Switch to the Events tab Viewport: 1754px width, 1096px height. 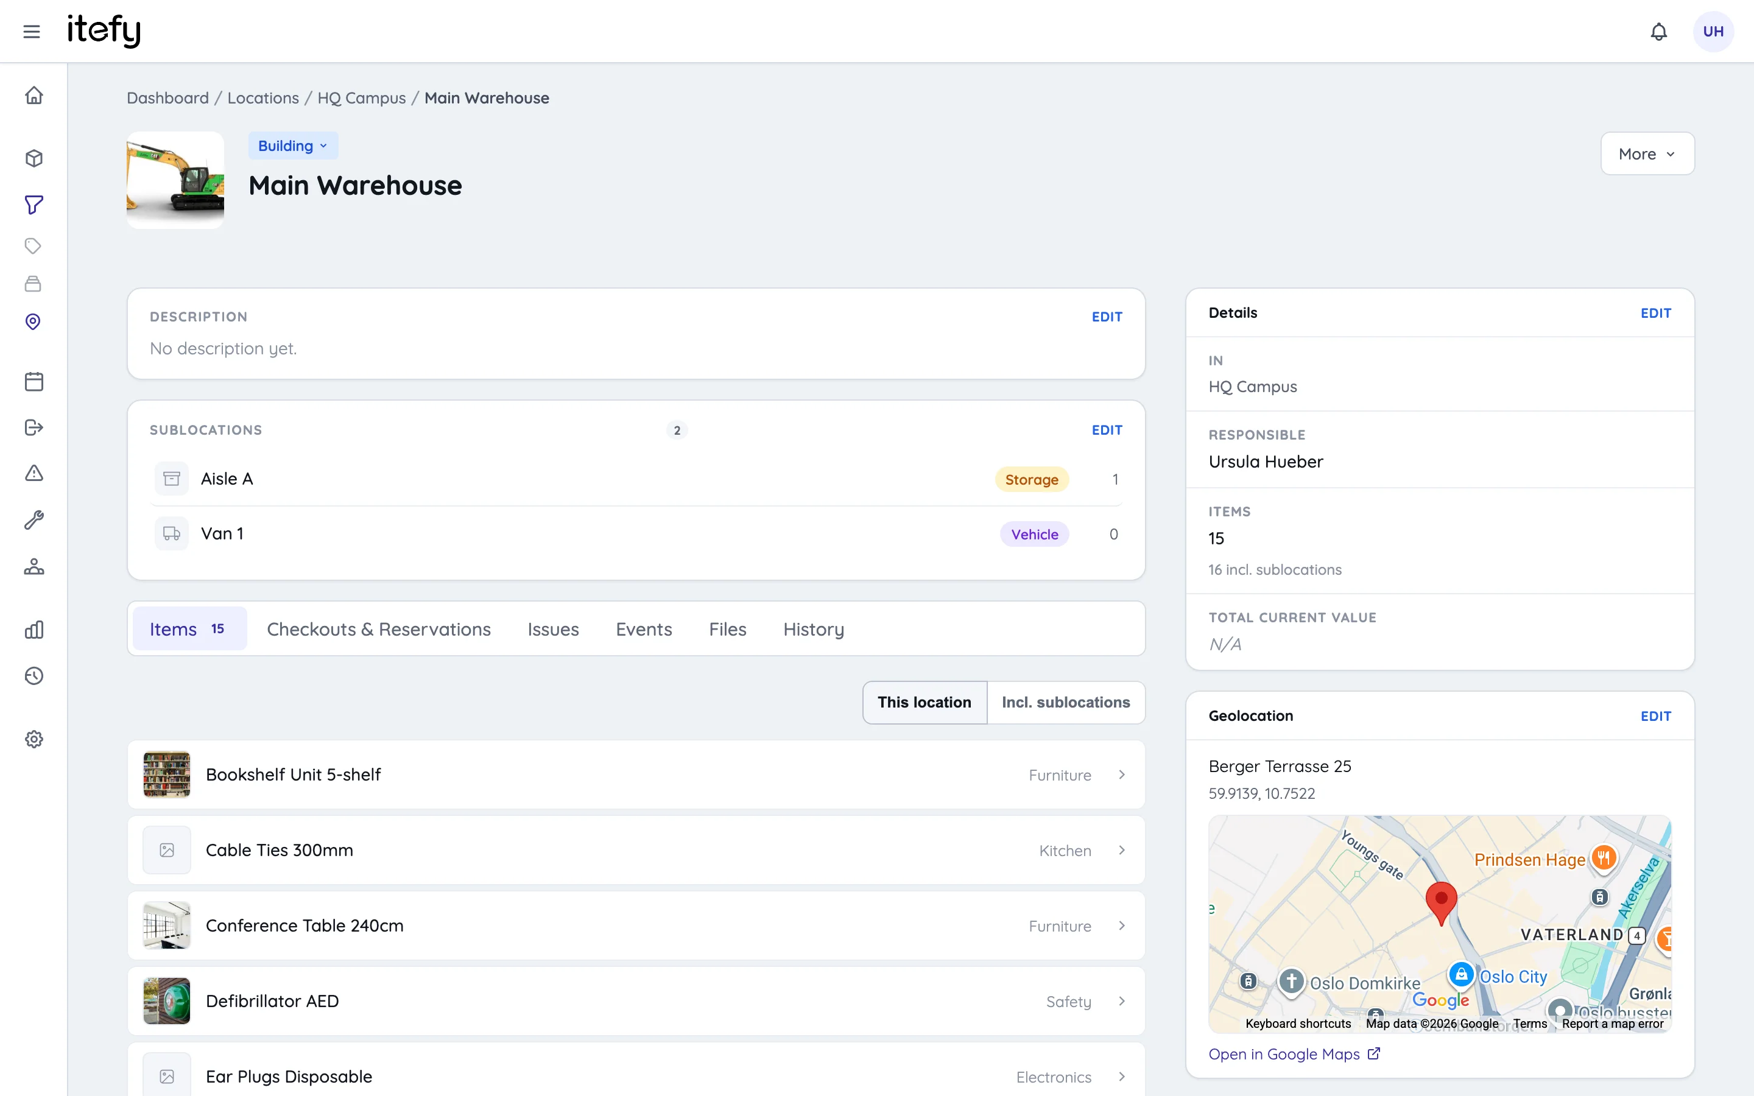tap(644, 628)
